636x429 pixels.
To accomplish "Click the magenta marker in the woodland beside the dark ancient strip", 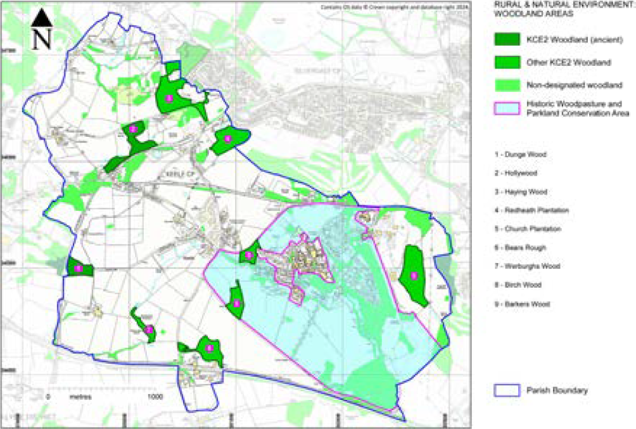I will tap(132, 129).
